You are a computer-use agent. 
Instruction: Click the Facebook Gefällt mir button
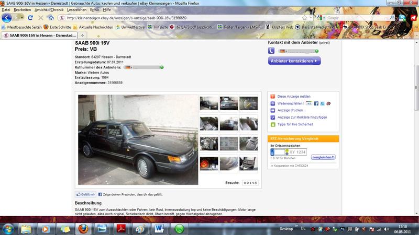pyautogui.click(x=86, y=194)
